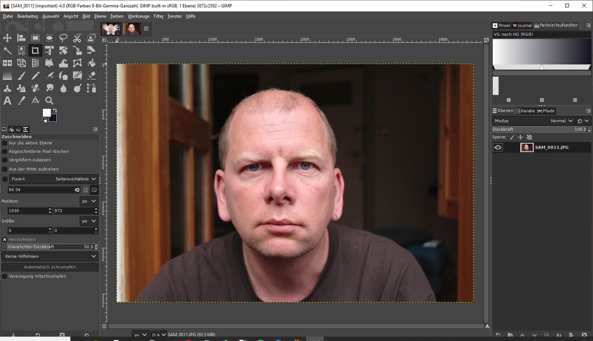Screen dimensions: 593x341
Task: Select the Clone stamp tool
Action: [x=7, y=88]
